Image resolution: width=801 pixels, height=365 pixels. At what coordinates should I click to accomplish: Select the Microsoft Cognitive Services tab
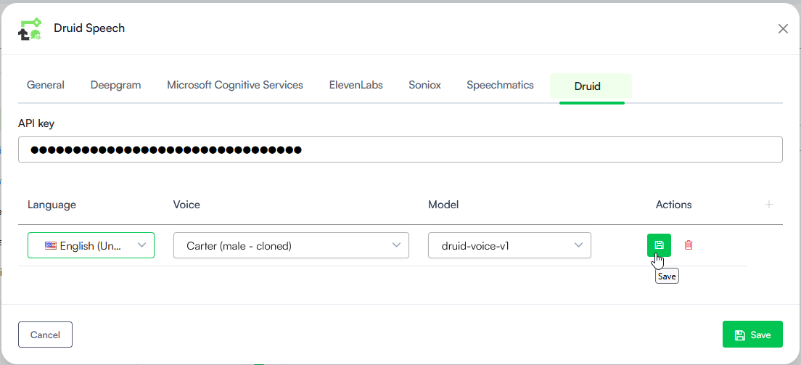point(235,85)
